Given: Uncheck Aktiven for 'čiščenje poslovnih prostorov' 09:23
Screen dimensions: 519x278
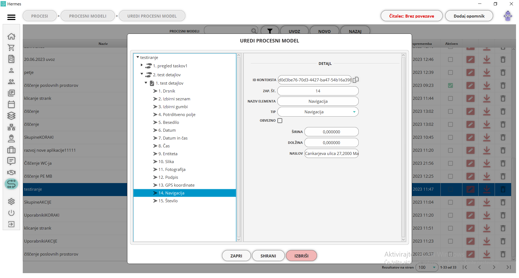Looking at the screenshot, I should pos(450,85).
